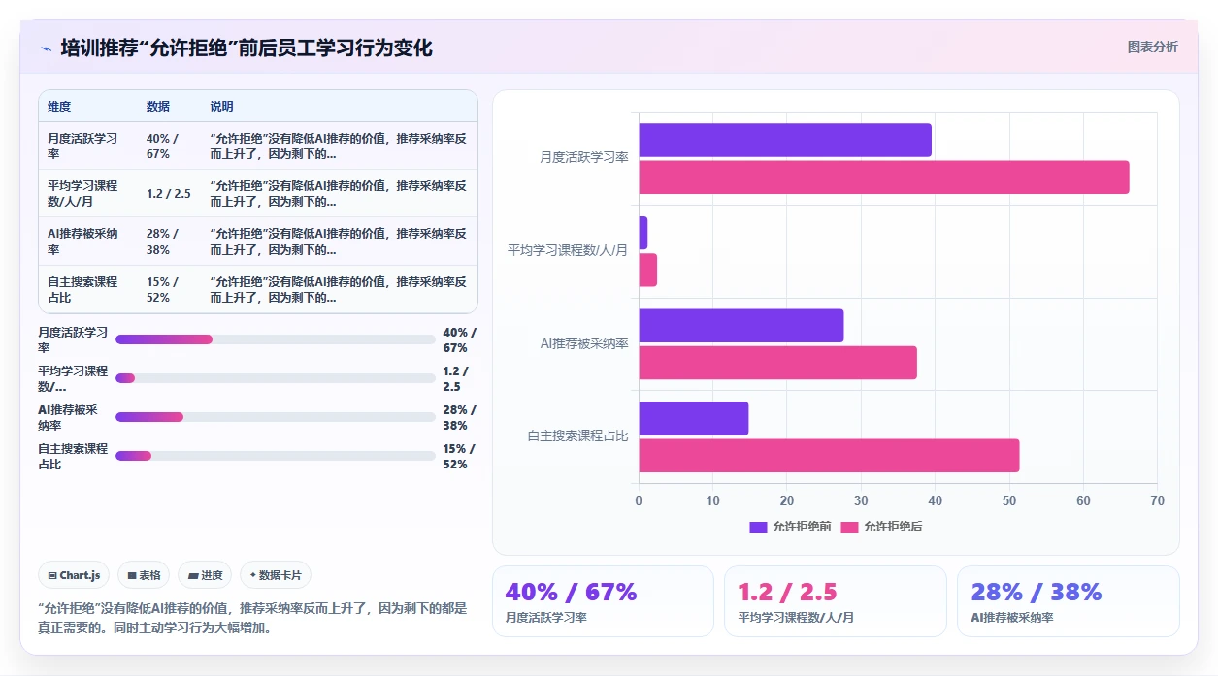The image size is (1218, 676).
Task: Click the 允许拒绝后 legend text
Action: pyautogui.click(x=893, y=527)
